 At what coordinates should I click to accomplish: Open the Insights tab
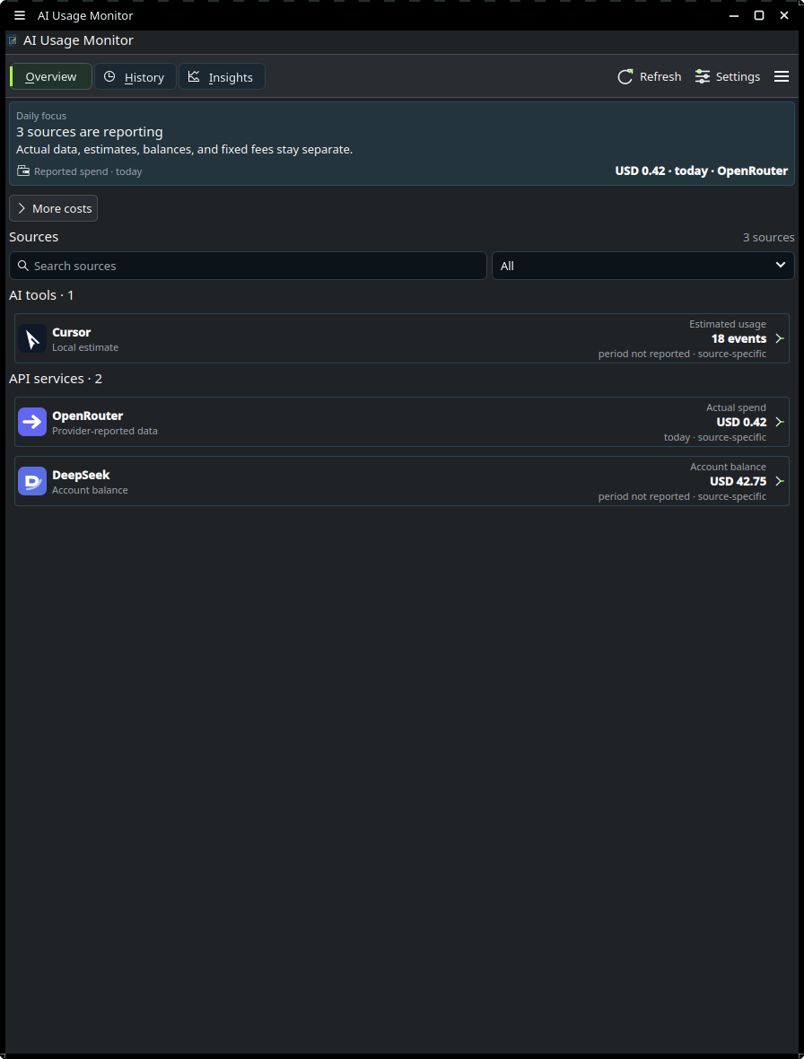tap(222, 76)
